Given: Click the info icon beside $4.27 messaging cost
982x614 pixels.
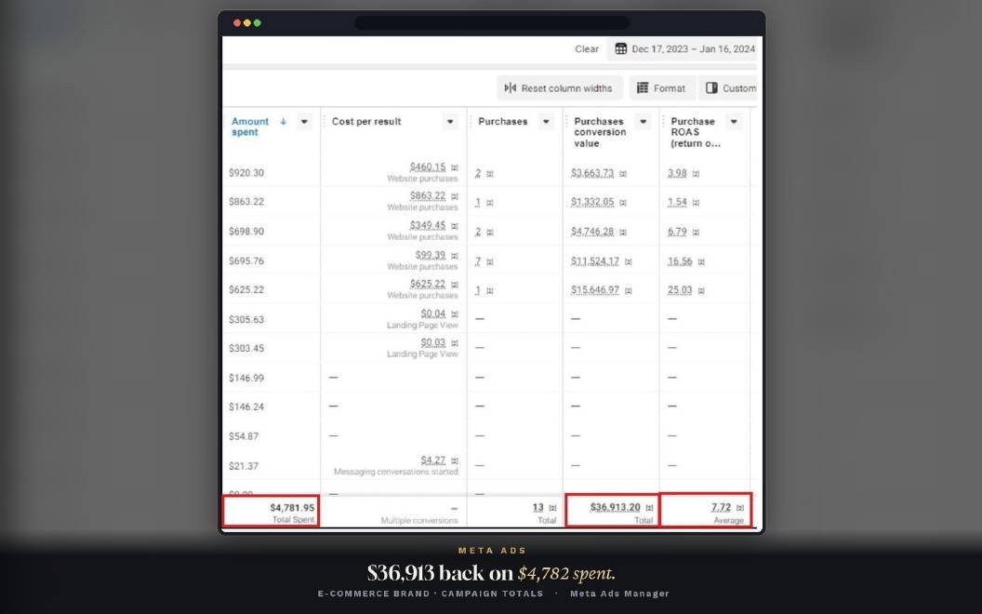Looking at the screenshot, I should click(x=455, y=460).
